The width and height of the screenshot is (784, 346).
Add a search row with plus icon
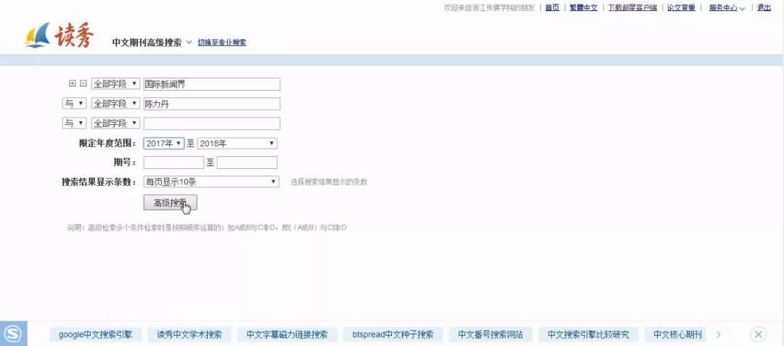73,84
